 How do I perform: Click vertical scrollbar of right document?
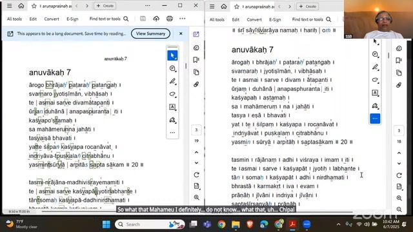pos(388,55)
